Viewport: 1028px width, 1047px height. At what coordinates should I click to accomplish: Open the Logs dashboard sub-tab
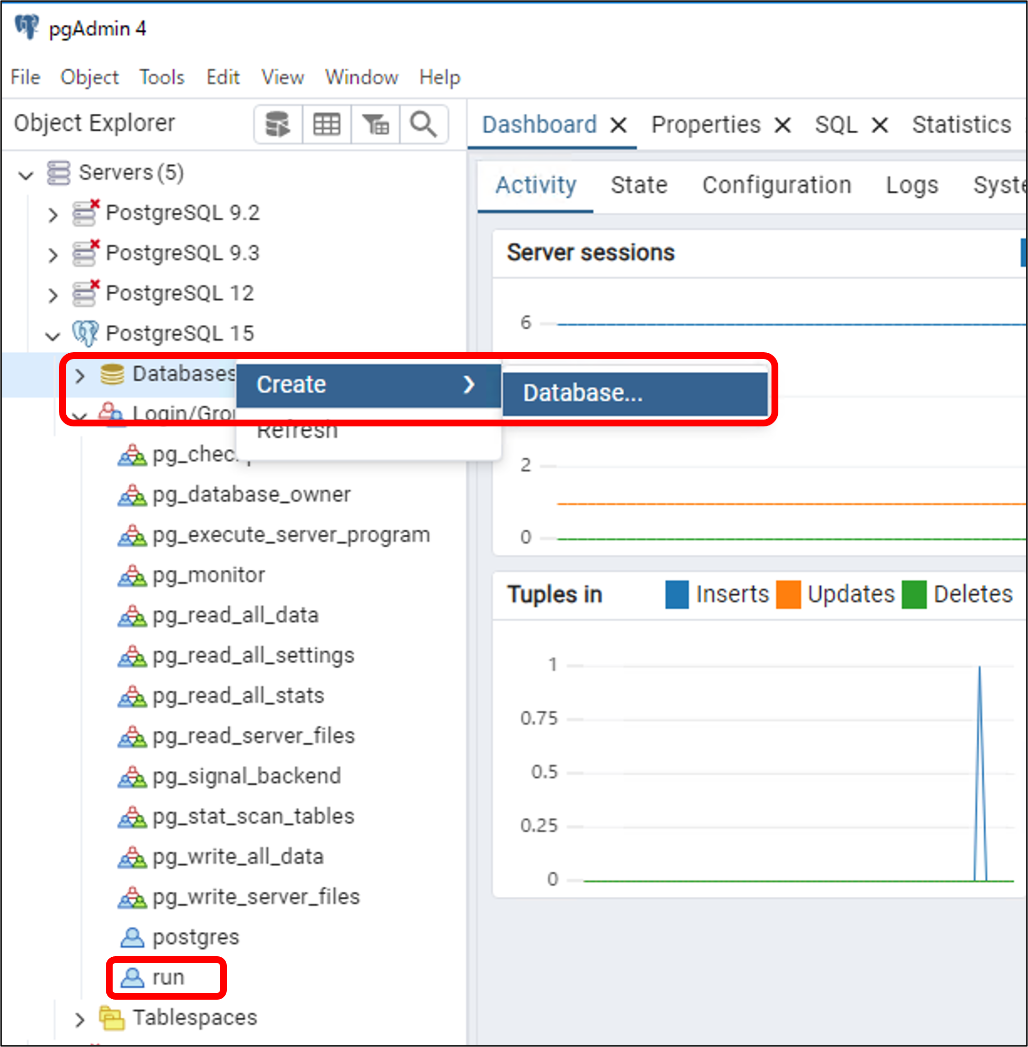point(912,185)
